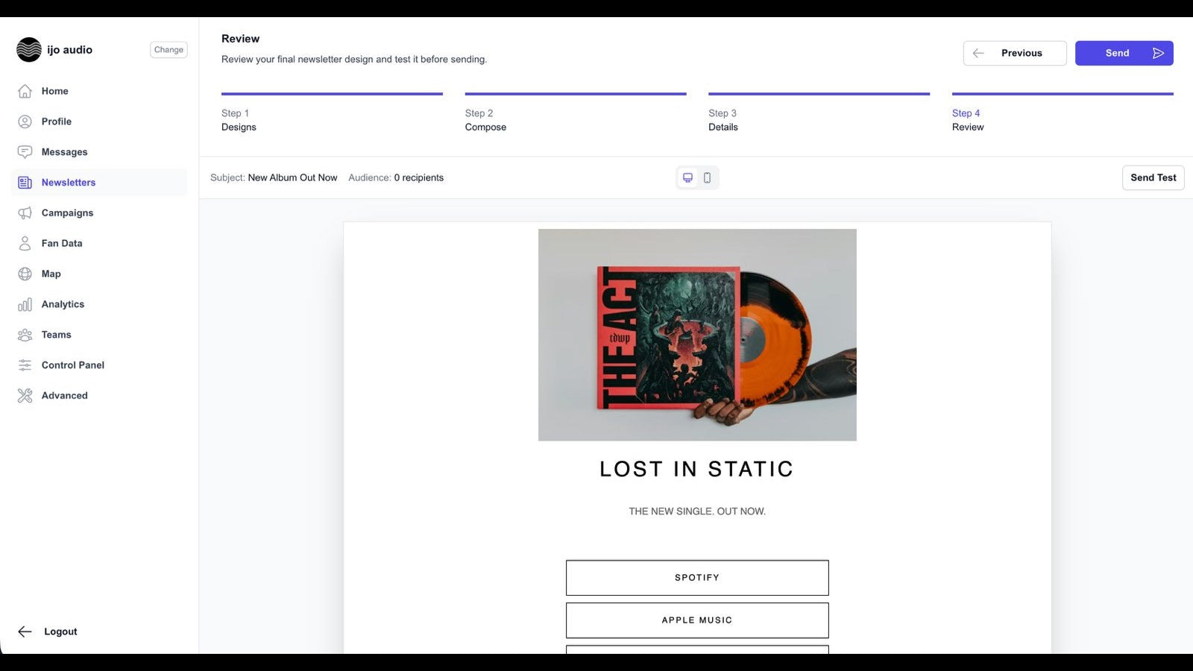Click the Send Test button
1193x671 pixels.
coord(1153,177)
